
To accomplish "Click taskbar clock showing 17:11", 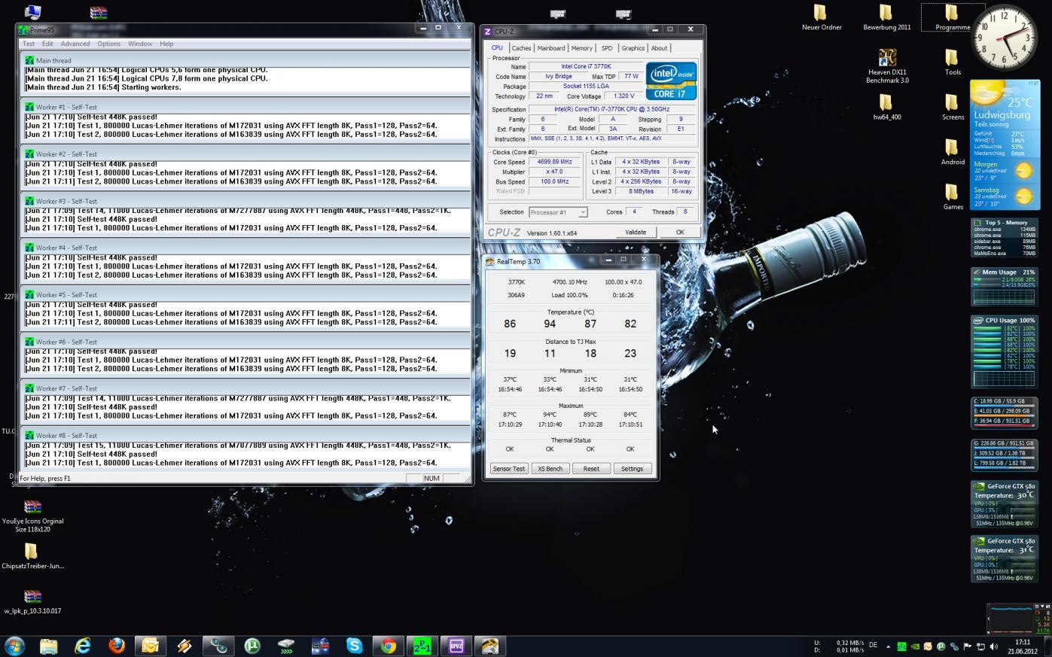I will 1021,646.
